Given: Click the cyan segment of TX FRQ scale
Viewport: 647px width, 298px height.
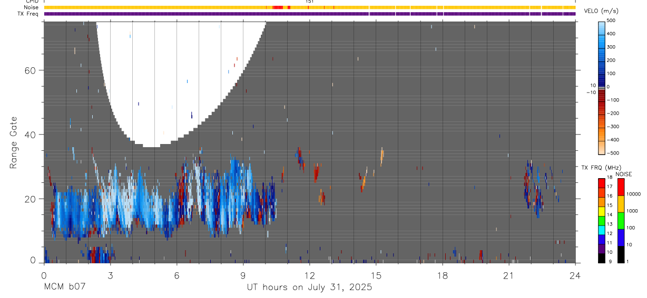Looking at the screenshot, I should coord(602,230).
